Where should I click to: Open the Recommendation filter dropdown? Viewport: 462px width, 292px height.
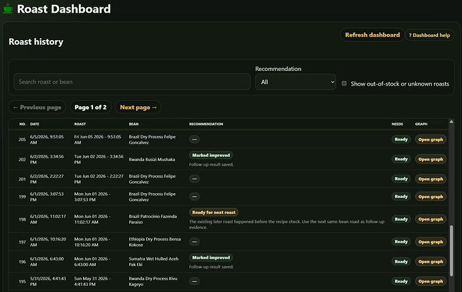coord(295,82)
